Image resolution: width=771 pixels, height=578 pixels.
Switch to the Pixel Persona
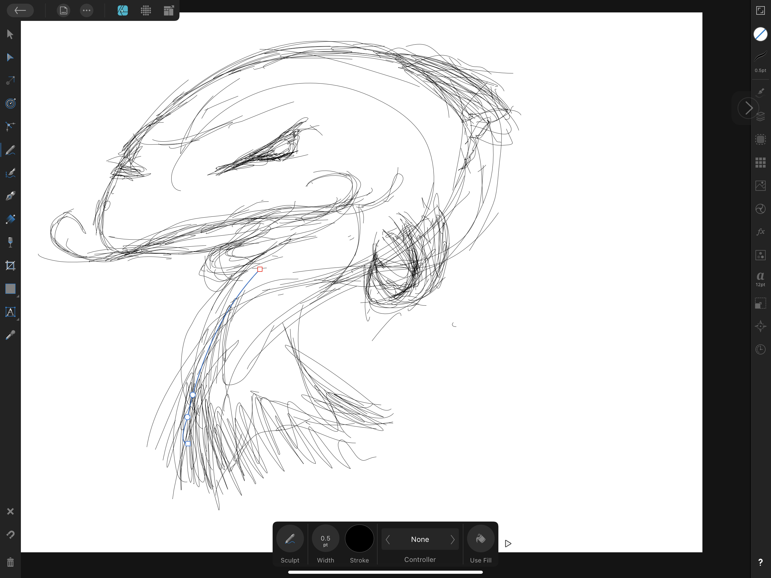click(146, 10)
